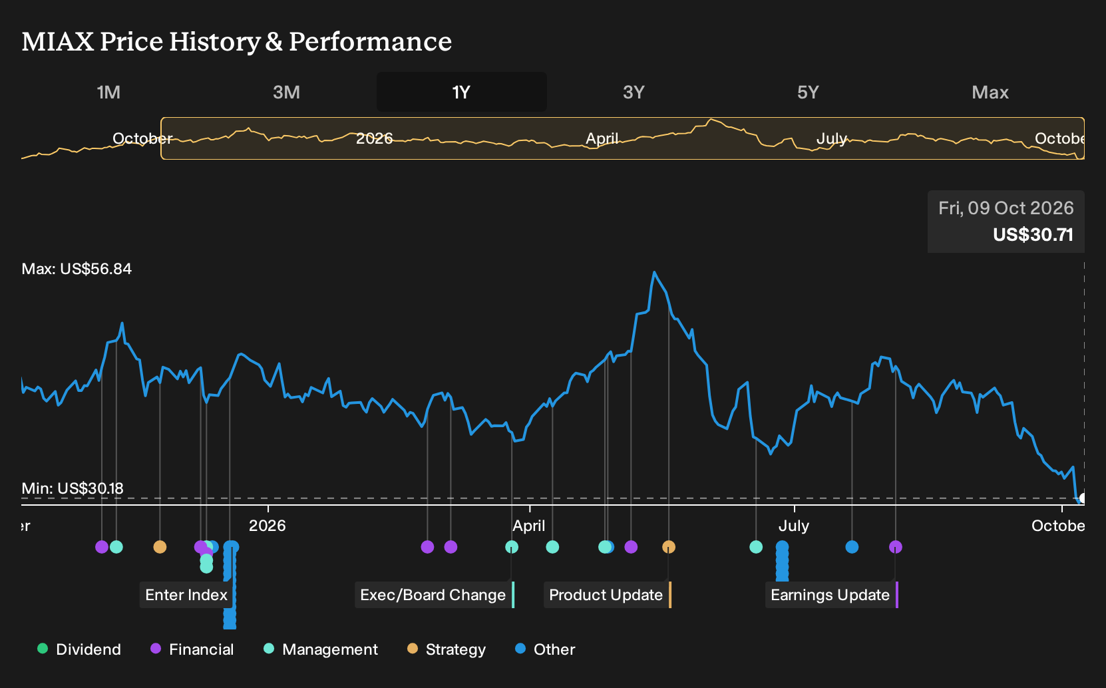
Task: Select the second Financial marker after 2026 label
Action: tap(451, 547)
